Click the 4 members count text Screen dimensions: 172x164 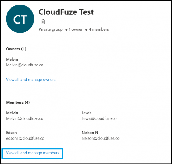[x=99, y=29]
